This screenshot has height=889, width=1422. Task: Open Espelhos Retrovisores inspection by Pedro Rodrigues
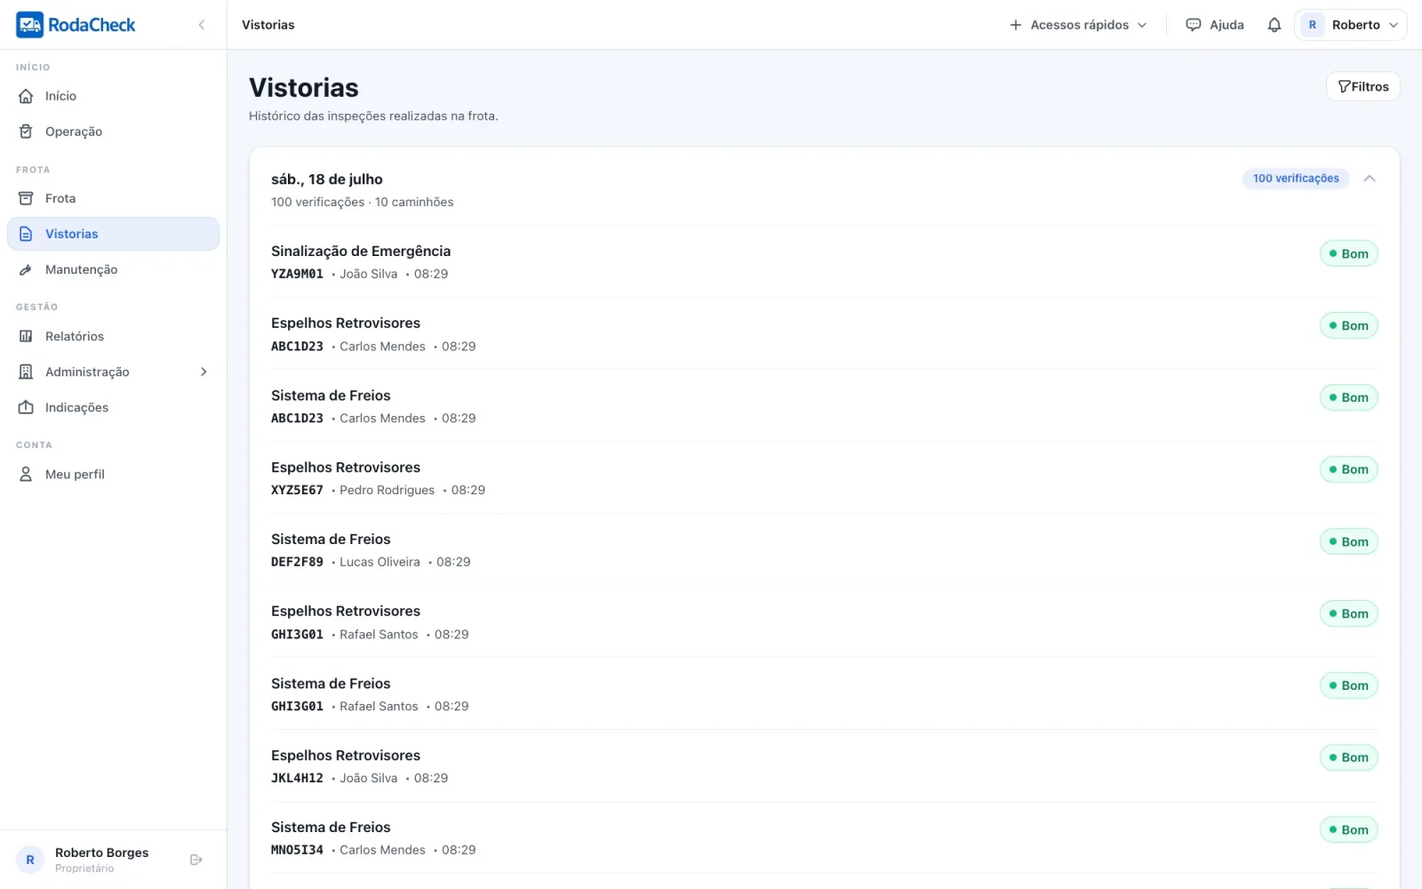click(825, 477)
